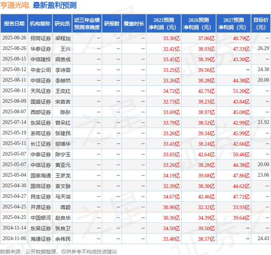Click the 21.92 target price
The width and height of the screenshot is (271, 255).
pos(263,122)
